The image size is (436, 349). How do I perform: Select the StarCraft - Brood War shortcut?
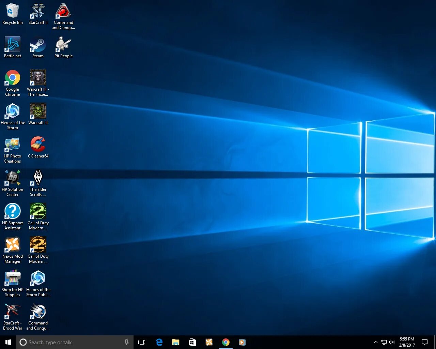point(13,317)
